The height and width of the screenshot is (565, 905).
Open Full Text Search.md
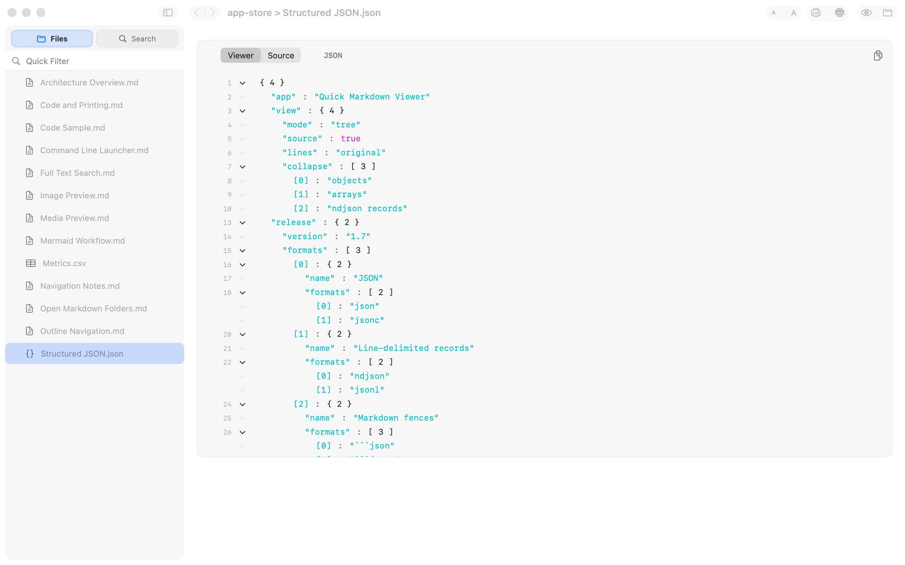[x=95, y=173]
